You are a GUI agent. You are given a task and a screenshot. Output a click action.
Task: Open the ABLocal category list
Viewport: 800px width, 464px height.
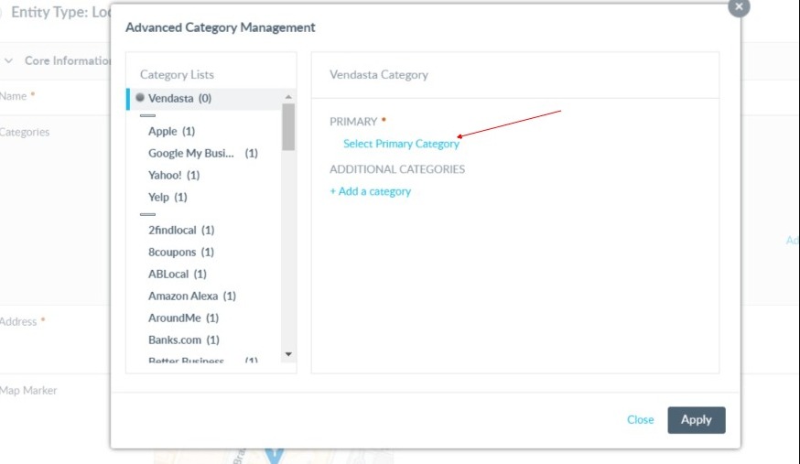click(178, 275)
